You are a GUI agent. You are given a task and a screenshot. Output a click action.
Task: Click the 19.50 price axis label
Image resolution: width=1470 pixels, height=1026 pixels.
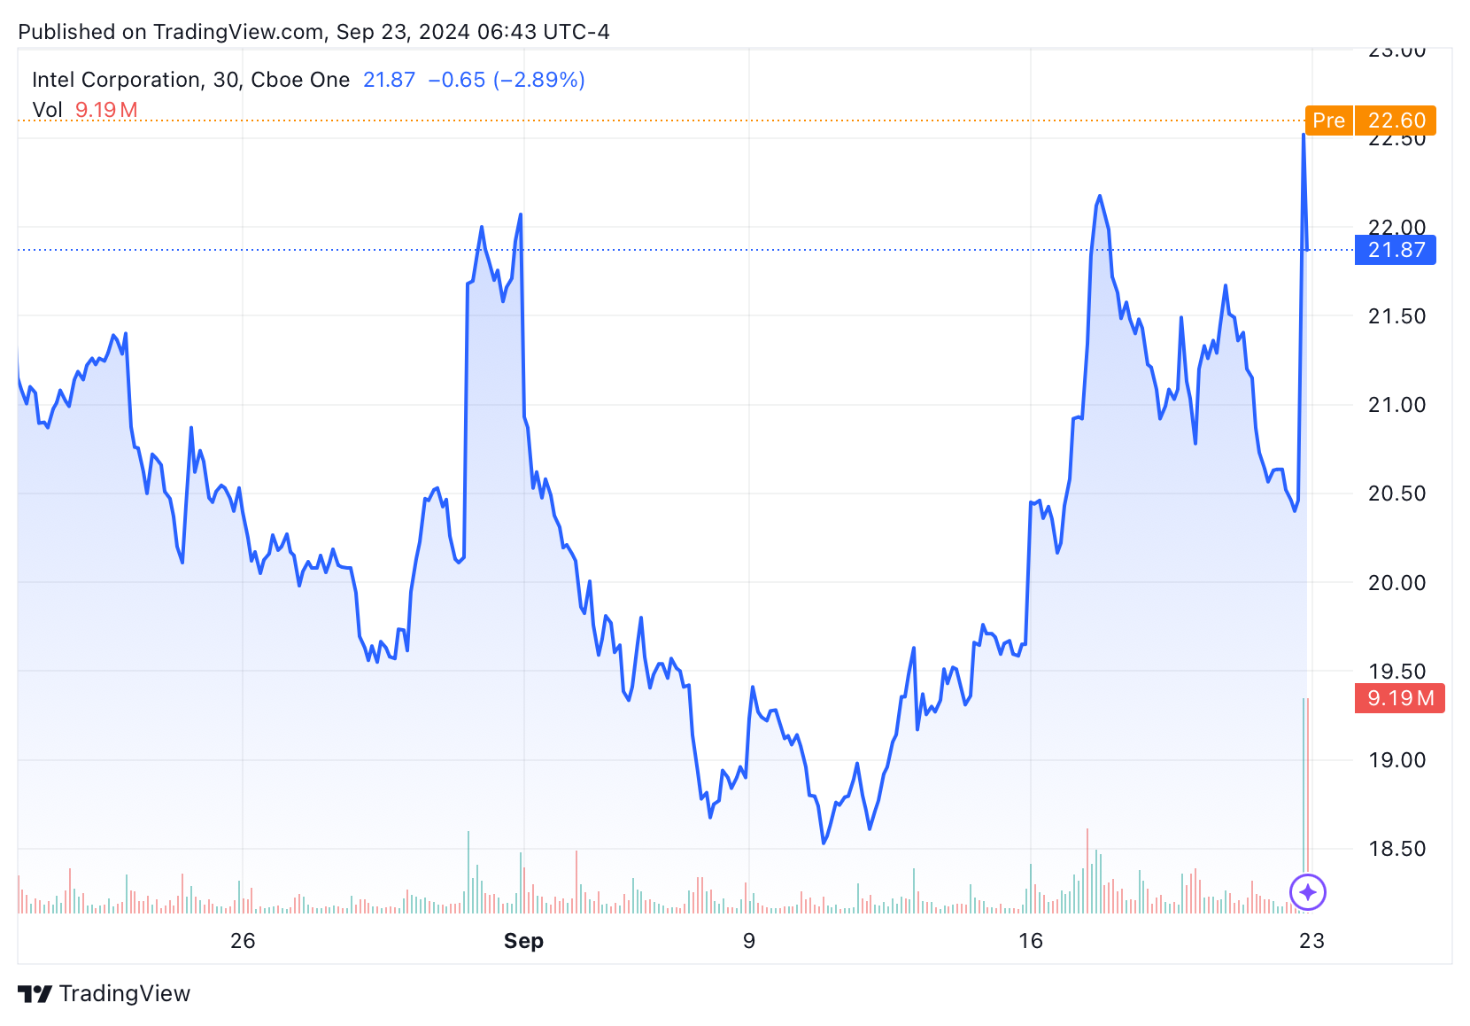[x=1396, y=672]
